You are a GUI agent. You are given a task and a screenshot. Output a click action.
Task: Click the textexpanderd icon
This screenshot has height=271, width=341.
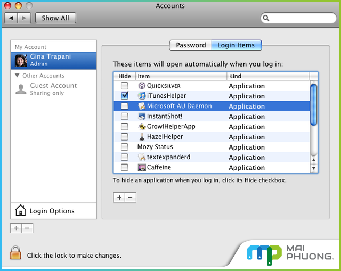point(142,157)
